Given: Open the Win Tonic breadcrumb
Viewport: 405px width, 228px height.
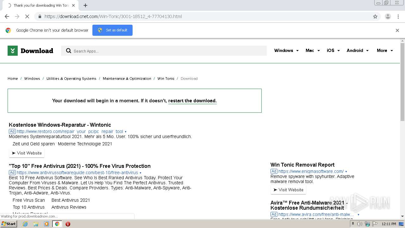Looking at the screenshot, I should (166, 79).
